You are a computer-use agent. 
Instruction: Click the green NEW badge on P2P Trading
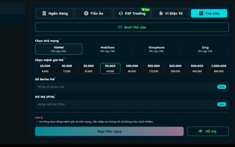(145, 10)
